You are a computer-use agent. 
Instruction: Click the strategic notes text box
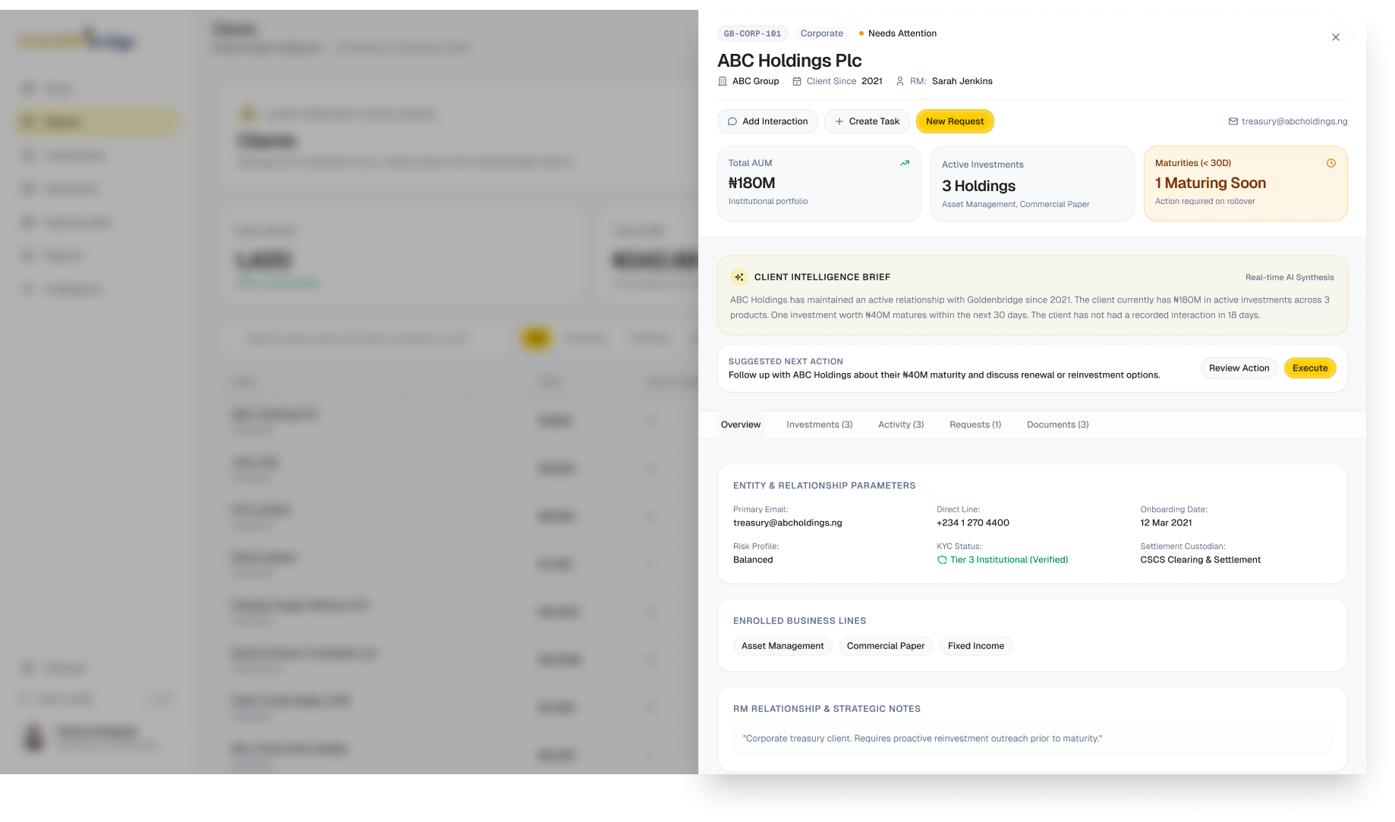click(x=1032, y=739)
